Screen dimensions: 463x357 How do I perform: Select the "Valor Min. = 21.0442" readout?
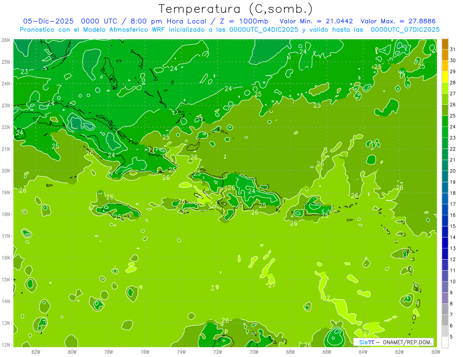point(316,21)
